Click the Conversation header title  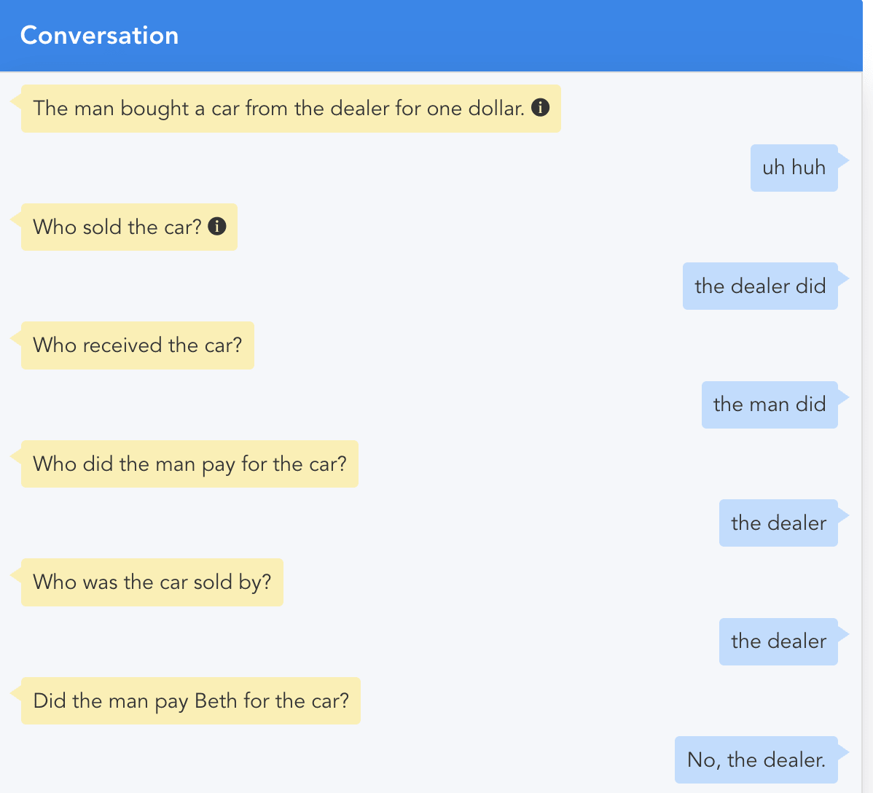pos(100,36)
